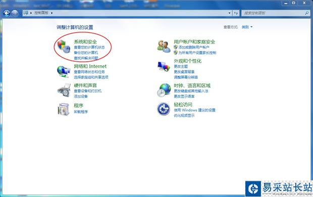The image size is (313, 197).
Task: Open the 系统和安全 shield icon
Action: coord(64,46)
